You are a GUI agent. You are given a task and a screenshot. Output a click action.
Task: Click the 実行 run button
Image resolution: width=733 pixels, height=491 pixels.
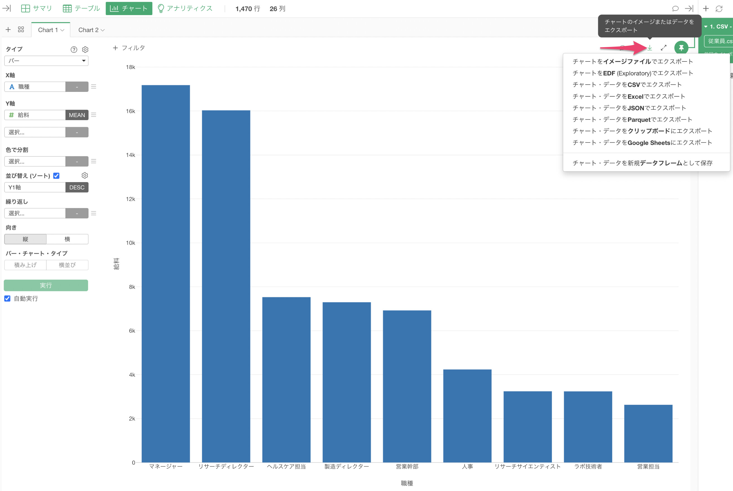(x=46, y=285)
